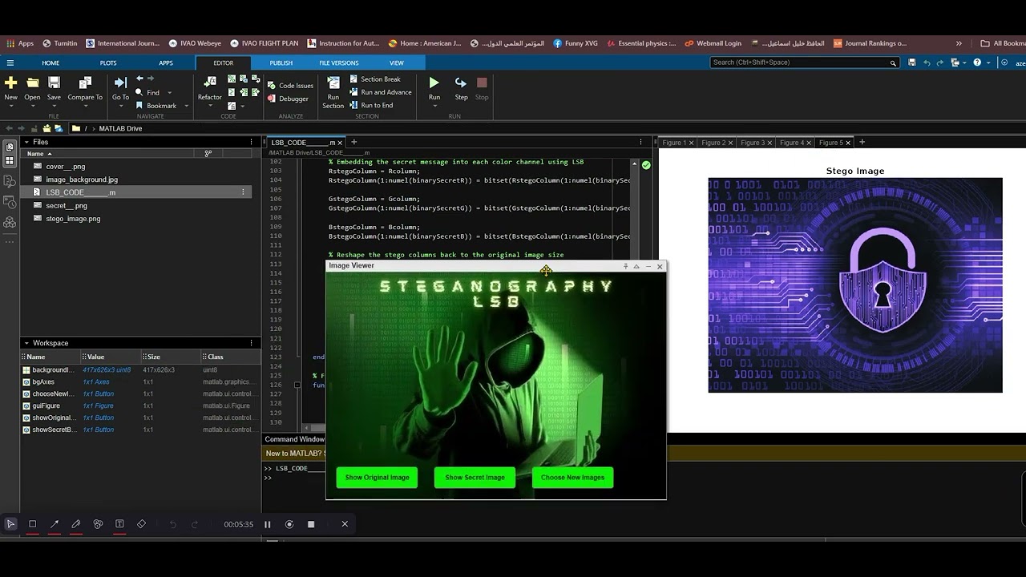Select the arrow annotation tool in recorder bar
The width and height of the screenshot is (1026, 577).
[x=55, y=524]
